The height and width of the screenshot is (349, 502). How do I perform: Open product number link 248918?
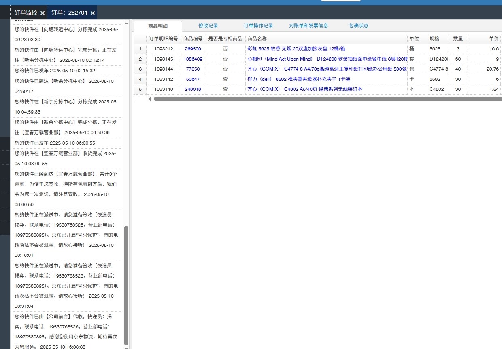pos(193,89)
